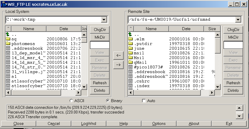Click the local parent directory up-arrow icon
Viewport: 249px width, 129px height.
pos(8,34)
